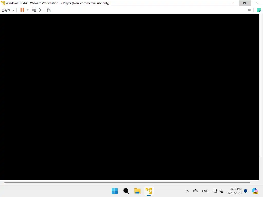Toggle Unity mode icon

pyautogui.click(x=49, y=10)
